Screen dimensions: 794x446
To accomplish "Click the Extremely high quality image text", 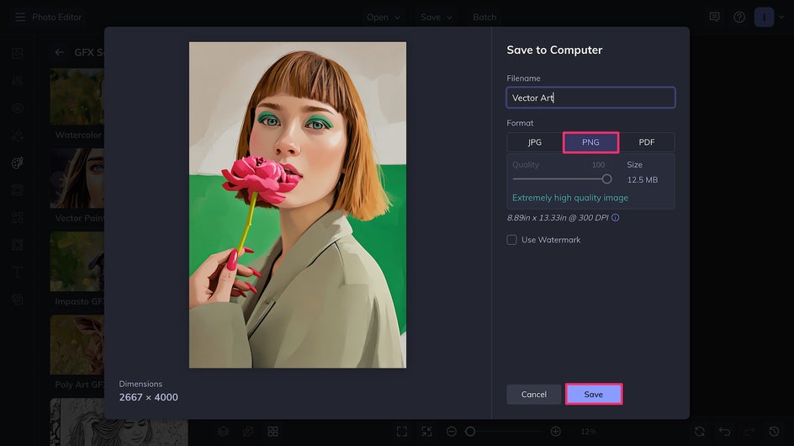I will [570, 198].
